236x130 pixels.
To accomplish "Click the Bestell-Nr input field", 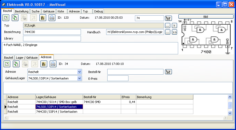I will pyautogui.click(x=135, y=72).
